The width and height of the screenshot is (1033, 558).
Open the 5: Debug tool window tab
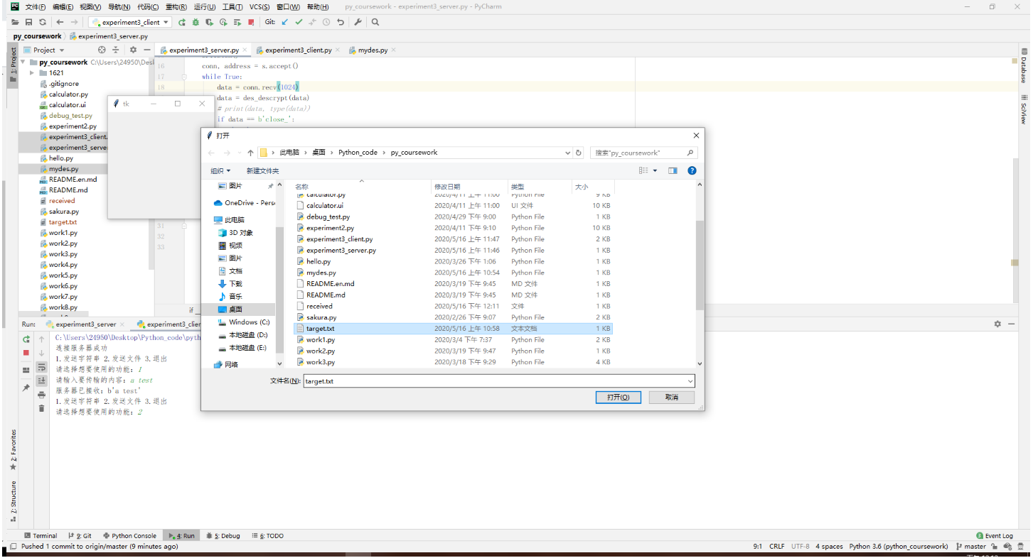(x=224, y=536)
